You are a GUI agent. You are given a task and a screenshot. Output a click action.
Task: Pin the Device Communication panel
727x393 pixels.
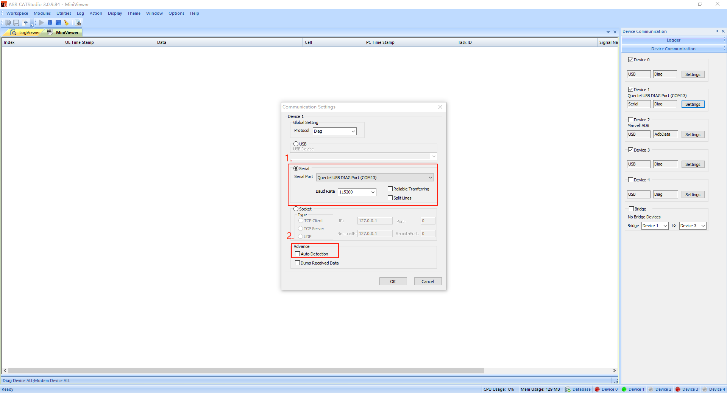pos(717,31)
